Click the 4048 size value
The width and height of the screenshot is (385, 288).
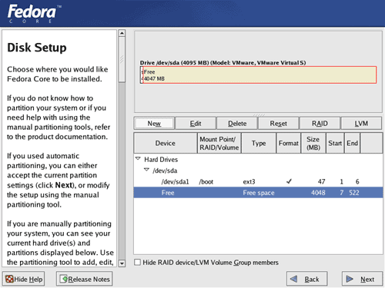tap(318, 193)
